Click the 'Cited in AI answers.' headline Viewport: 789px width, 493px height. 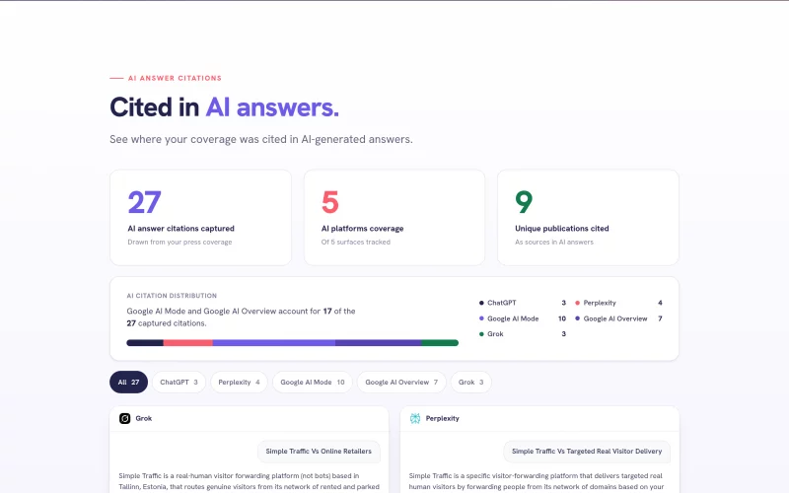(x=225, y=107)
